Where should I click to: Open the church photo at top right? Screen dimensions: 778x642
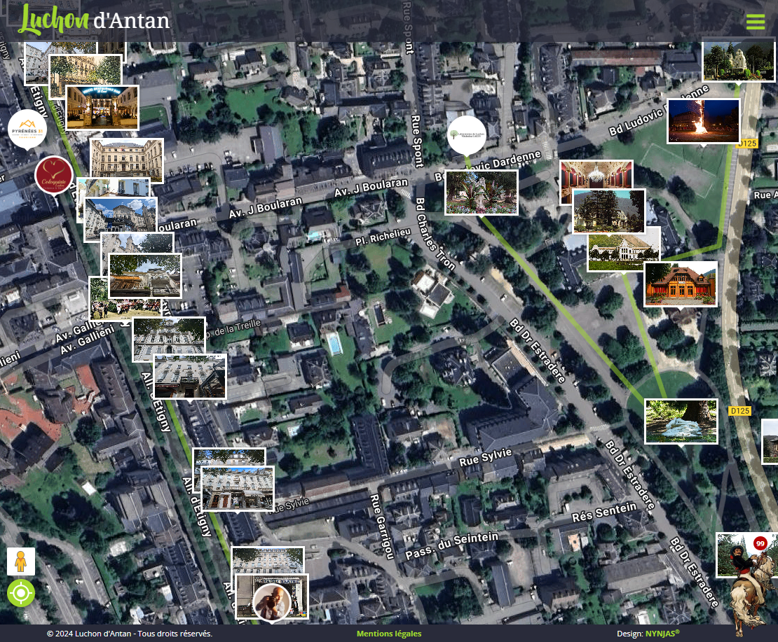tap(738, 61)
